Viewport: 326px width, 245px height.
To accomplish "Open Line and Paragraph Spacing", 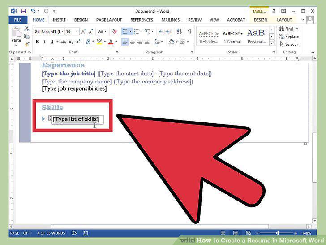I will pyautogui.click(x=157, y=42).
